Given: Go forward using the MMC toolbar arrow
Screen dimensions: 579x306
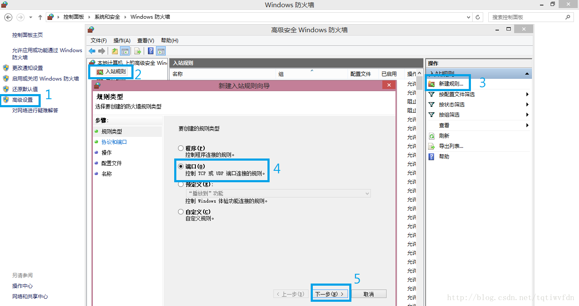Looking at the screenshot, I should (x=102, y=51).
